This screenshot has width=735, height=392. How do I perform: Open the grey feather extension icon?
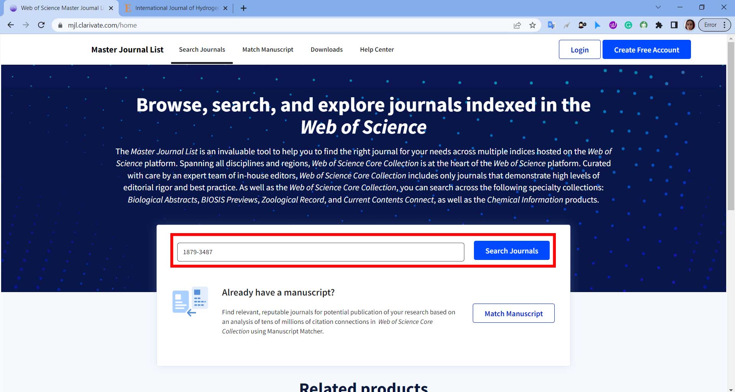(x=567, y=25)
